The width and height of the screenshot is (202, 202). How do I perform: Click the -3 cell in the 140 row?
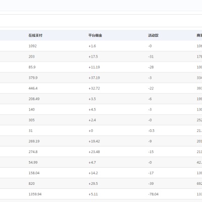(x=150, y=110)
